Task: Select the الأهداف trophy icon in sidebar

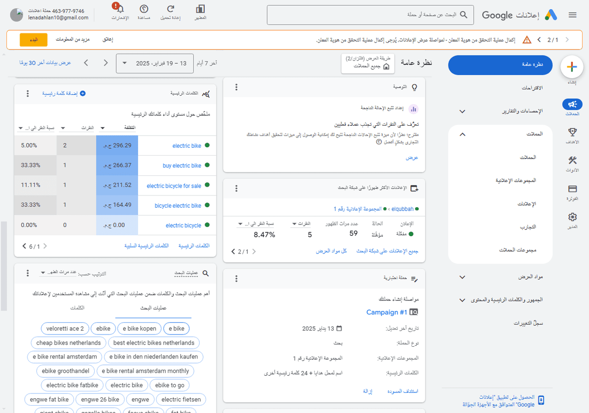Action: point(572,133)
